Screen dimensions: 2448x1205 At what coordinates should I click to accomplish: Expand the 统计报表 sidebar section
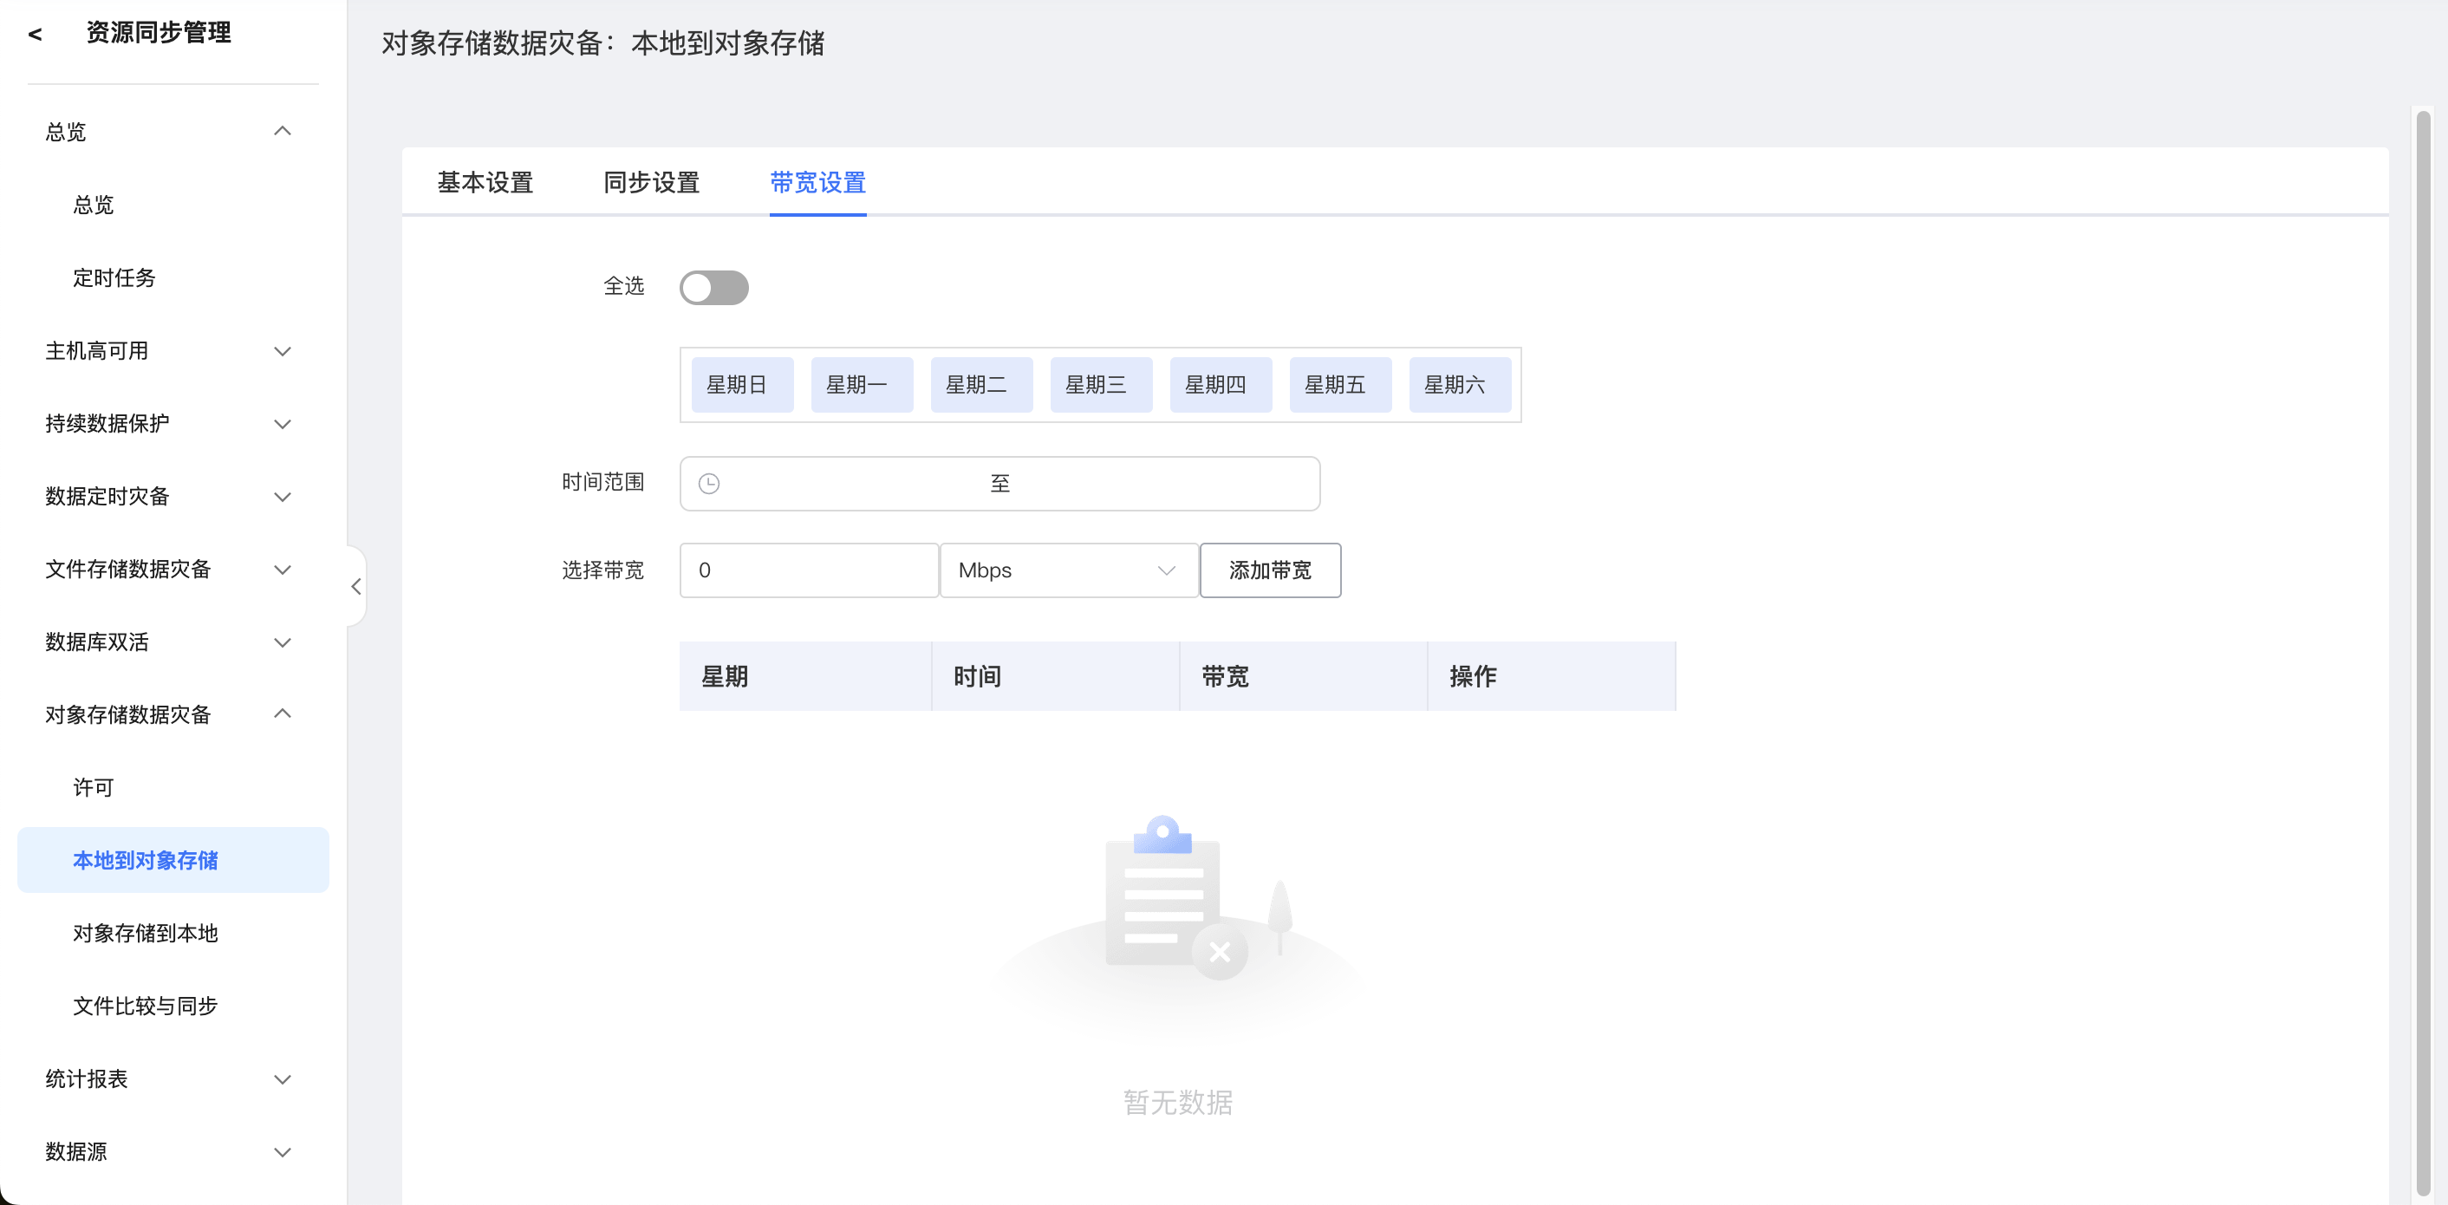coord(281,1079)
